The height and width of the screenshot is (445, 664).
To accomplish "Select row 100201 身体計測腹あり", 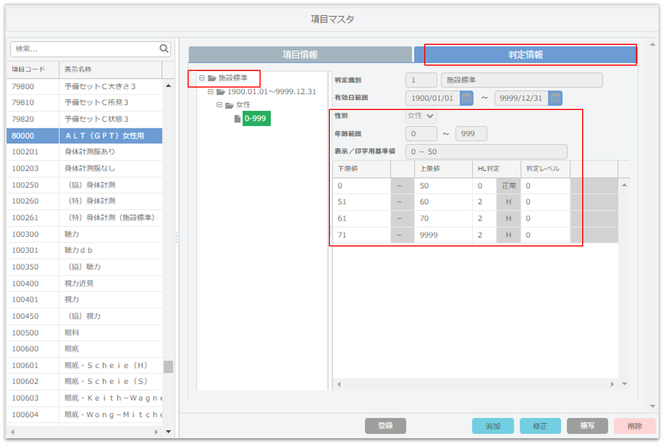I will coord(84,152).
